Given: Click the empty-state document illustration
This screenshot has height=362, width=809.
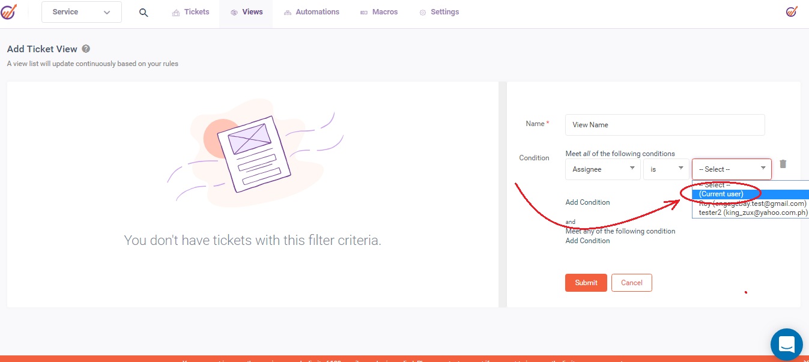Looking at the screenshot, I should pyautogui.click(x=252, y=153).
